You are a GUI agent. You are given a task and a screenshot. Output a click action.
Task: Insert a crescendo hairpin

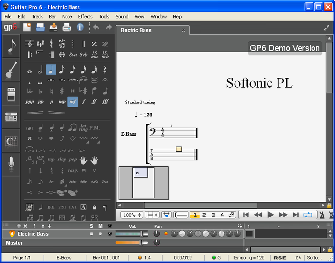35,113
